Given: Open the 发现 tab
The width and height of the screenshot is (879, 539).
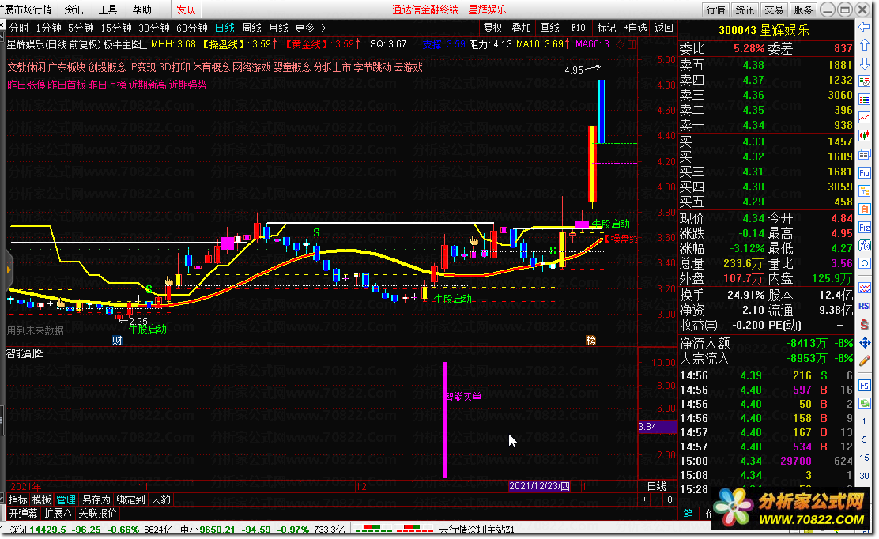Looking at the screenshot, I should pos(186,9).
